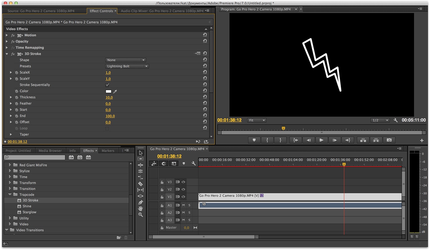The image size is (430, 250).
Task: Uncheck Stroke Sequentially checkbox
Action: click(x=107, y=85)
